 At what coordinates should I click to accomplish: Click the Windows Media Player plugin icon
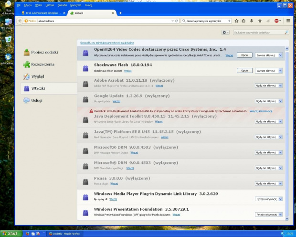click(x=85, y=197)
